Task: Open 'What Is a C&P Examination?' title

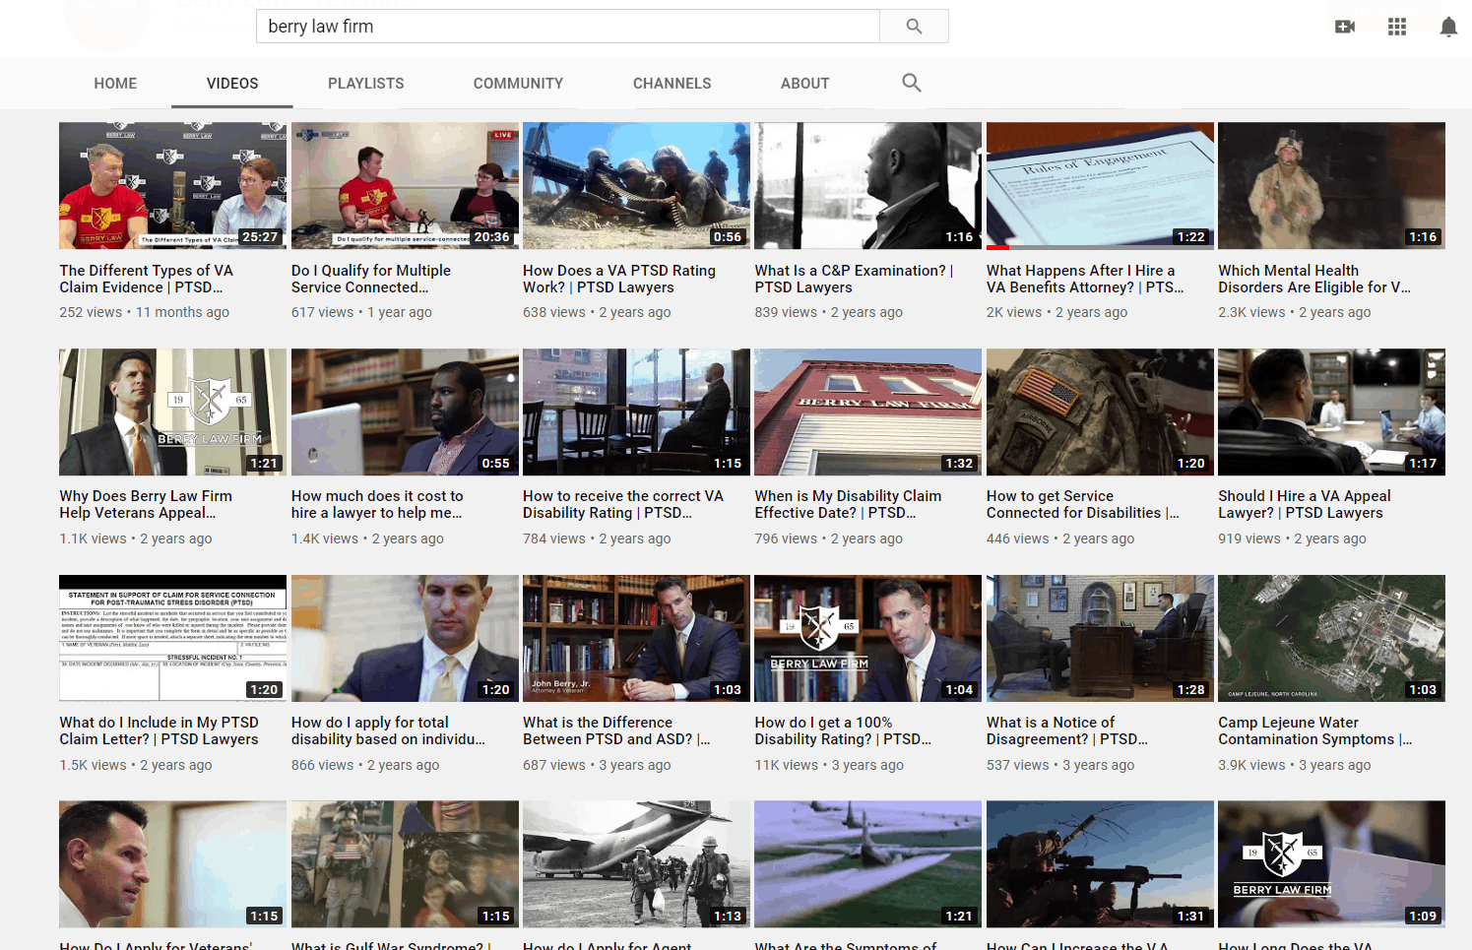Action: tap(854, 279)
